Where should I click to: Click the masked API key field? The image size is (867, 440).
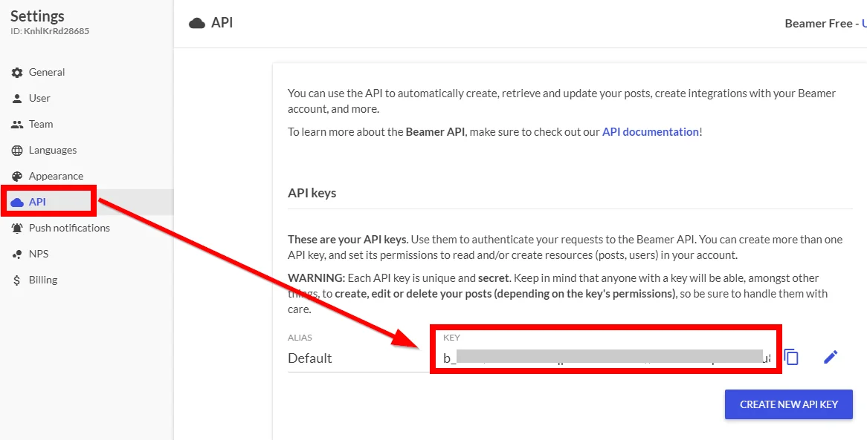606,358
